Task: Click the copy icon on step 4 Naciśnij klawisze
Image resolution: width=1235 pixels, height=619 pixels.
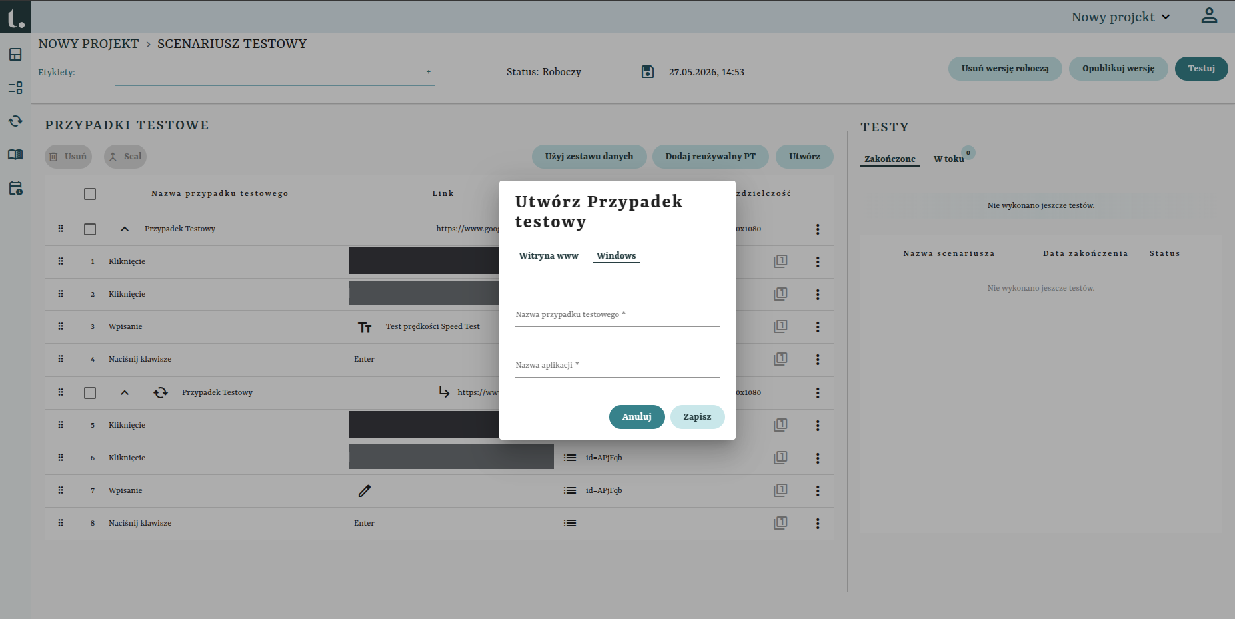Action: click(780, 359)
